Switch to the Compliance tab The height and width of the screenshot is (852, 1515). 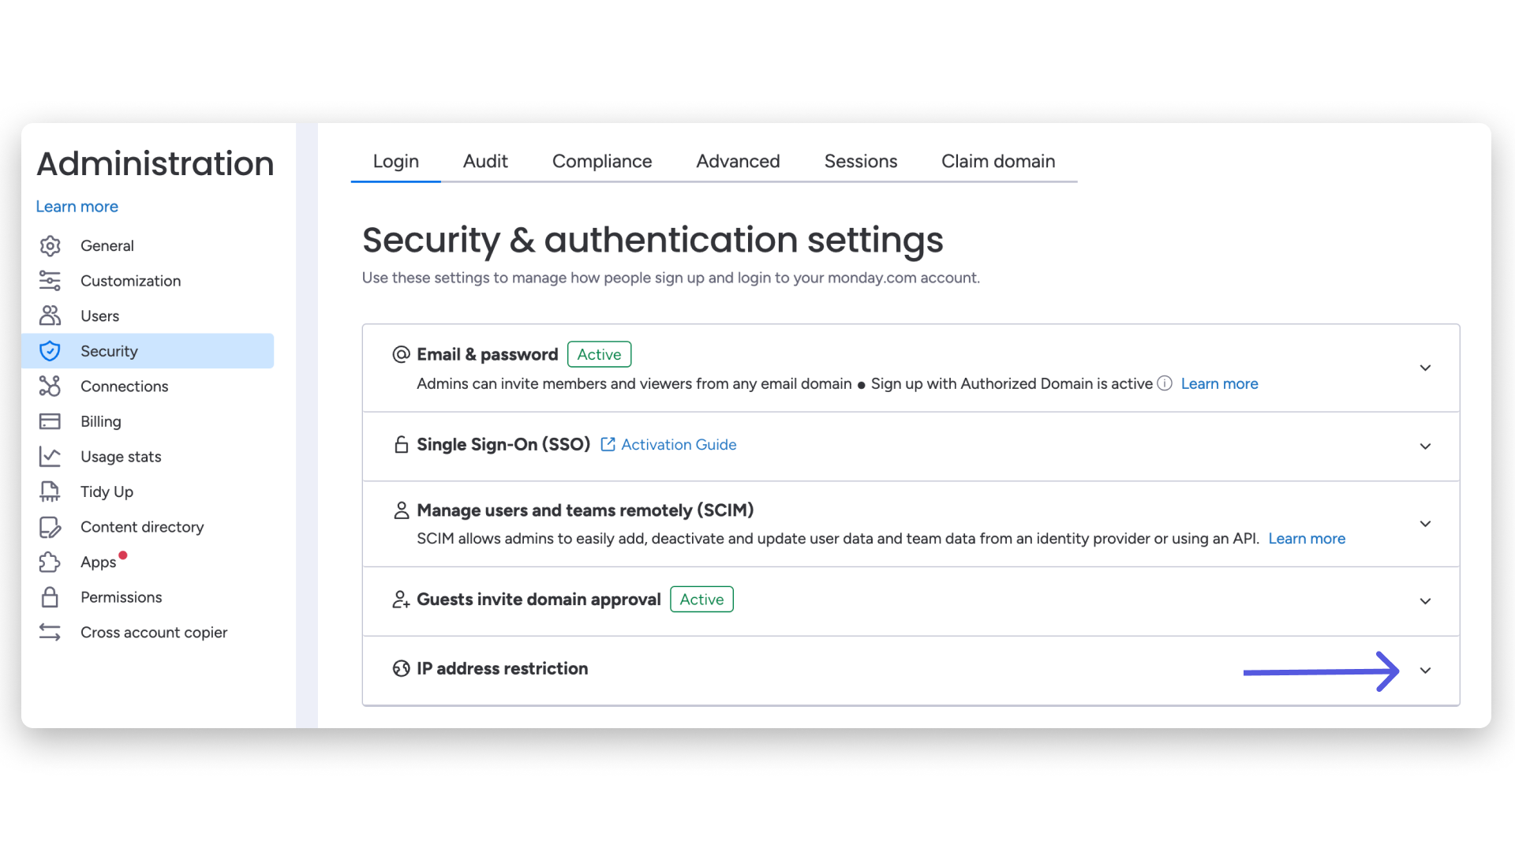pyautogui.click(x=601, y=161)
